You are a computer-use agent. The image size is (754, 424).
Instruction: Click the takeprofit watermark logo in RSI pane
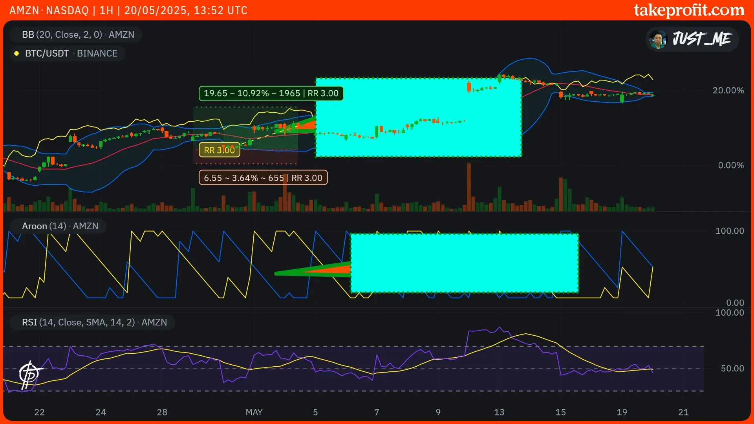pyautogui.click(x=30, y=375)
